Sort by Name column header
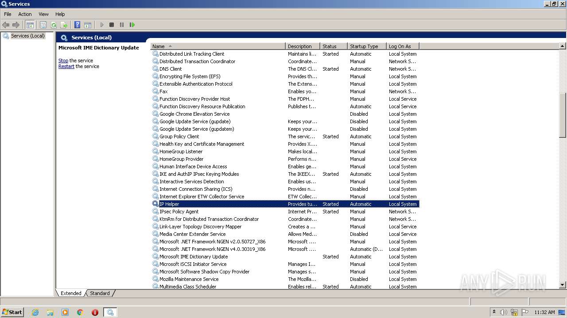Viewport: 567px width, 318px height. (218, 46)
